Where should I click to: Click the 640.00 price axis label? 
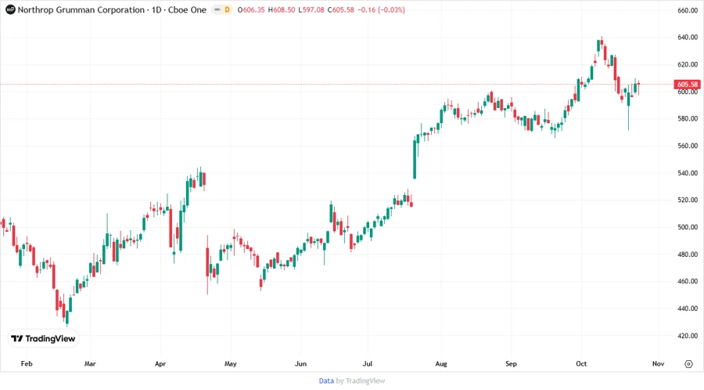coord(688,38)
